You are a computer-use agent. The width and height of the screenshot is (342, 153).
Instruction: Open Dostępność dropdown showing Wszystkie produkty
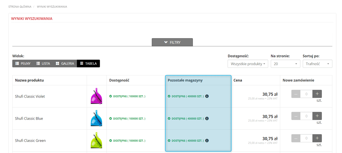coord(248,64)
